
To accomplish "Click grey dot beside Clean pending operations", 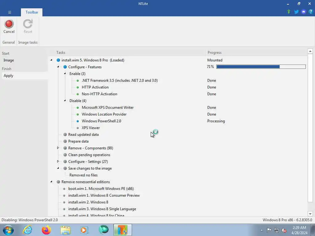I will 65,155.
